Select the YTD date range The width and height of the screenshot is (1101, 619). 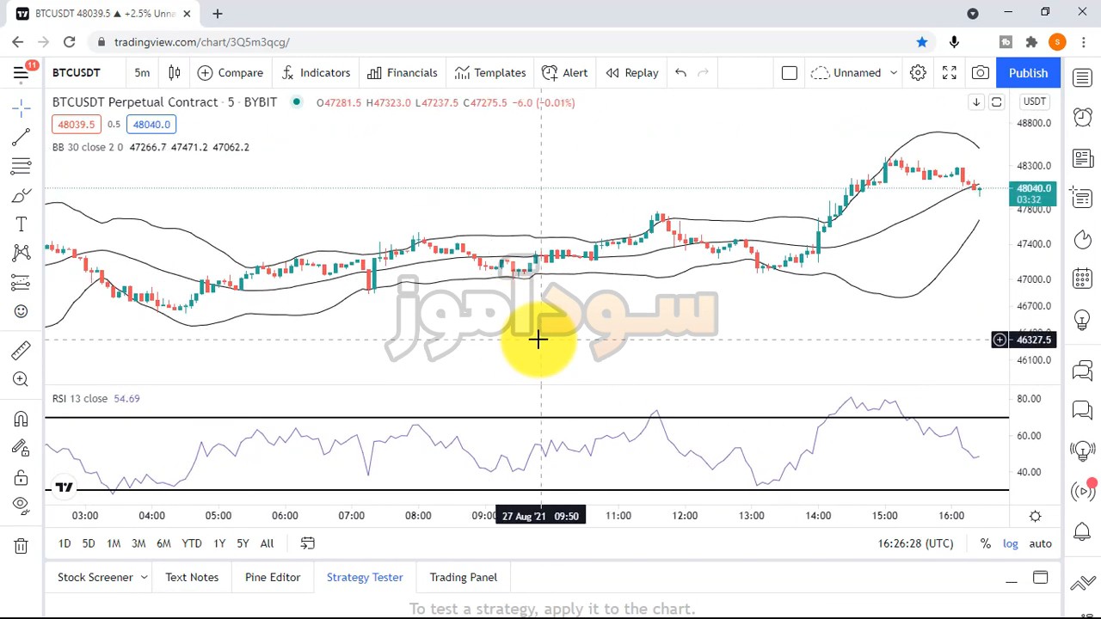(x=192, y=543)
